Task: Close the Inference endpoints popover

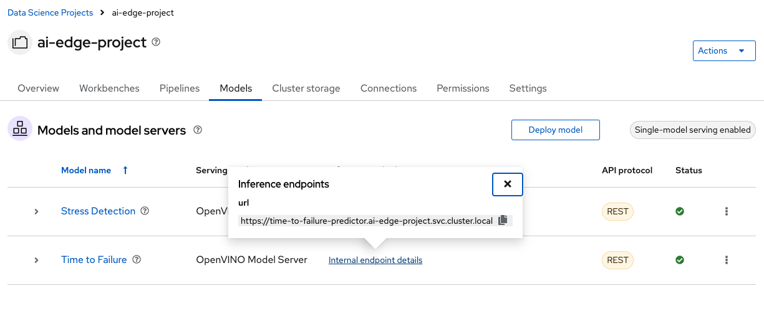Action: click(x=507, y=184)
